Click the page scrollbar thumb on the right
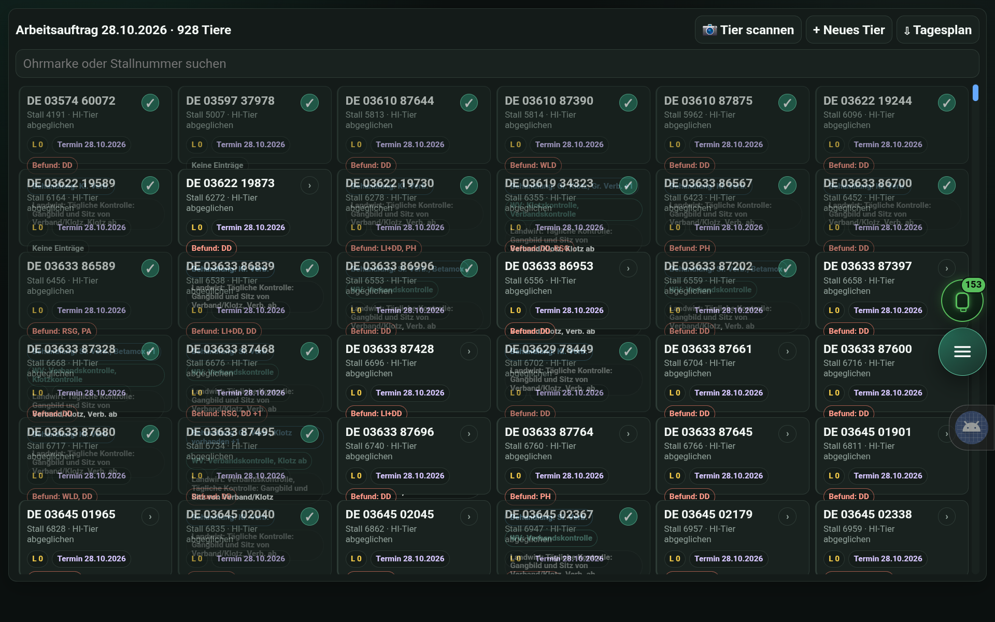The width and height of the screenshot is (995, 622). pyautogui.click(x=975, y=93)
